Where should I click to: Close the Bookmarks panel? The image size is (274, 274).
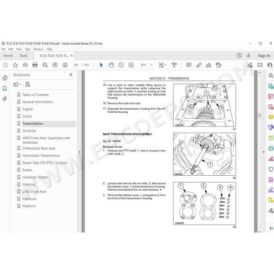[x=71, y=75]
